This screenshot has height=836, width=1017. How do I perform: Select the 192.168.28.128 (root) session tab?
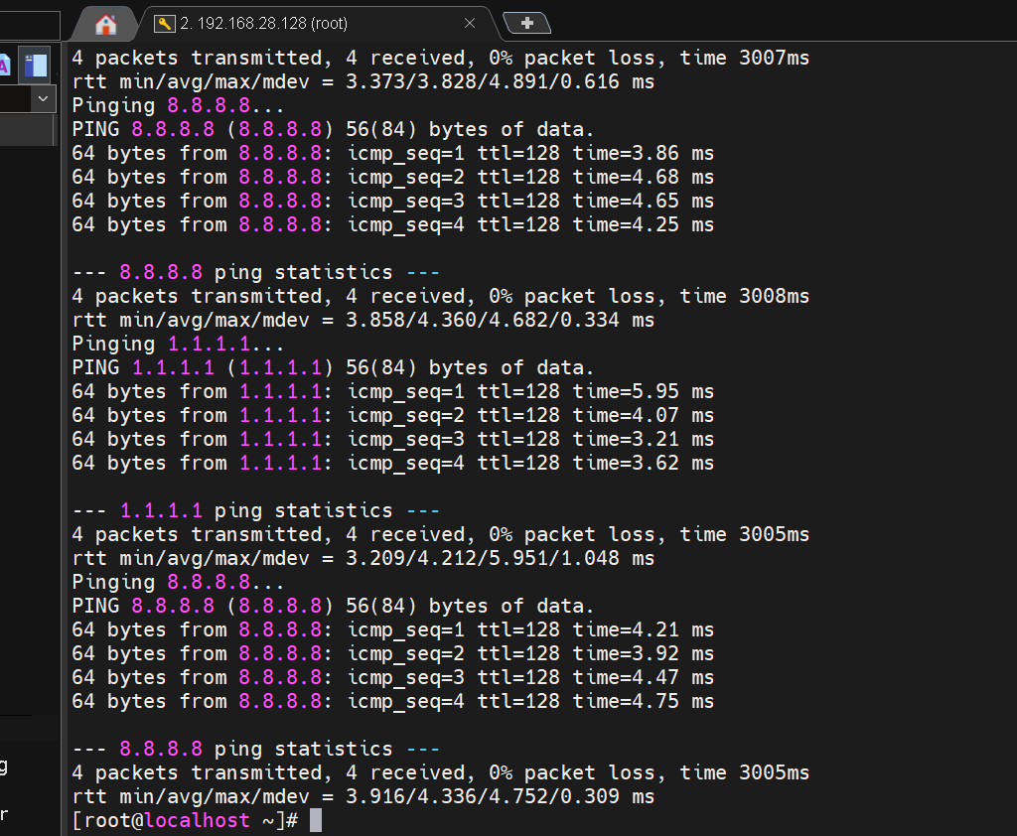click(318, 24)
